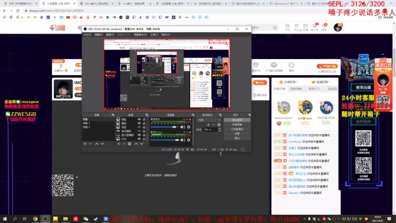The image size is (396, 223).
Task: Toggle visibility of first source row
Action: [x=139, y=119]
